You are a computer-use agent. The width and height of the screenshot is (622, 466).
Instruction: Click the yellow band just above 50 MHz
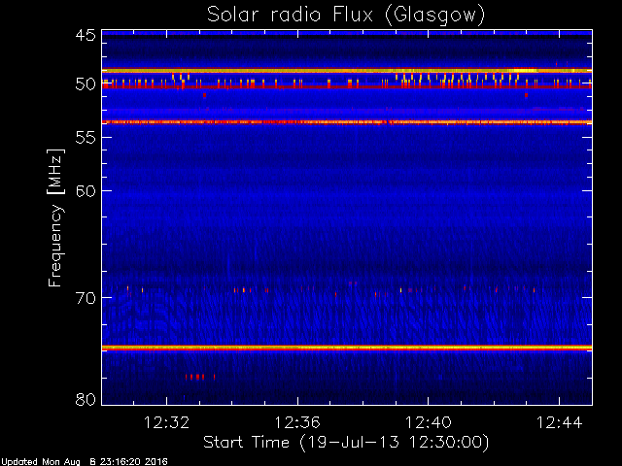pos(347,71)
